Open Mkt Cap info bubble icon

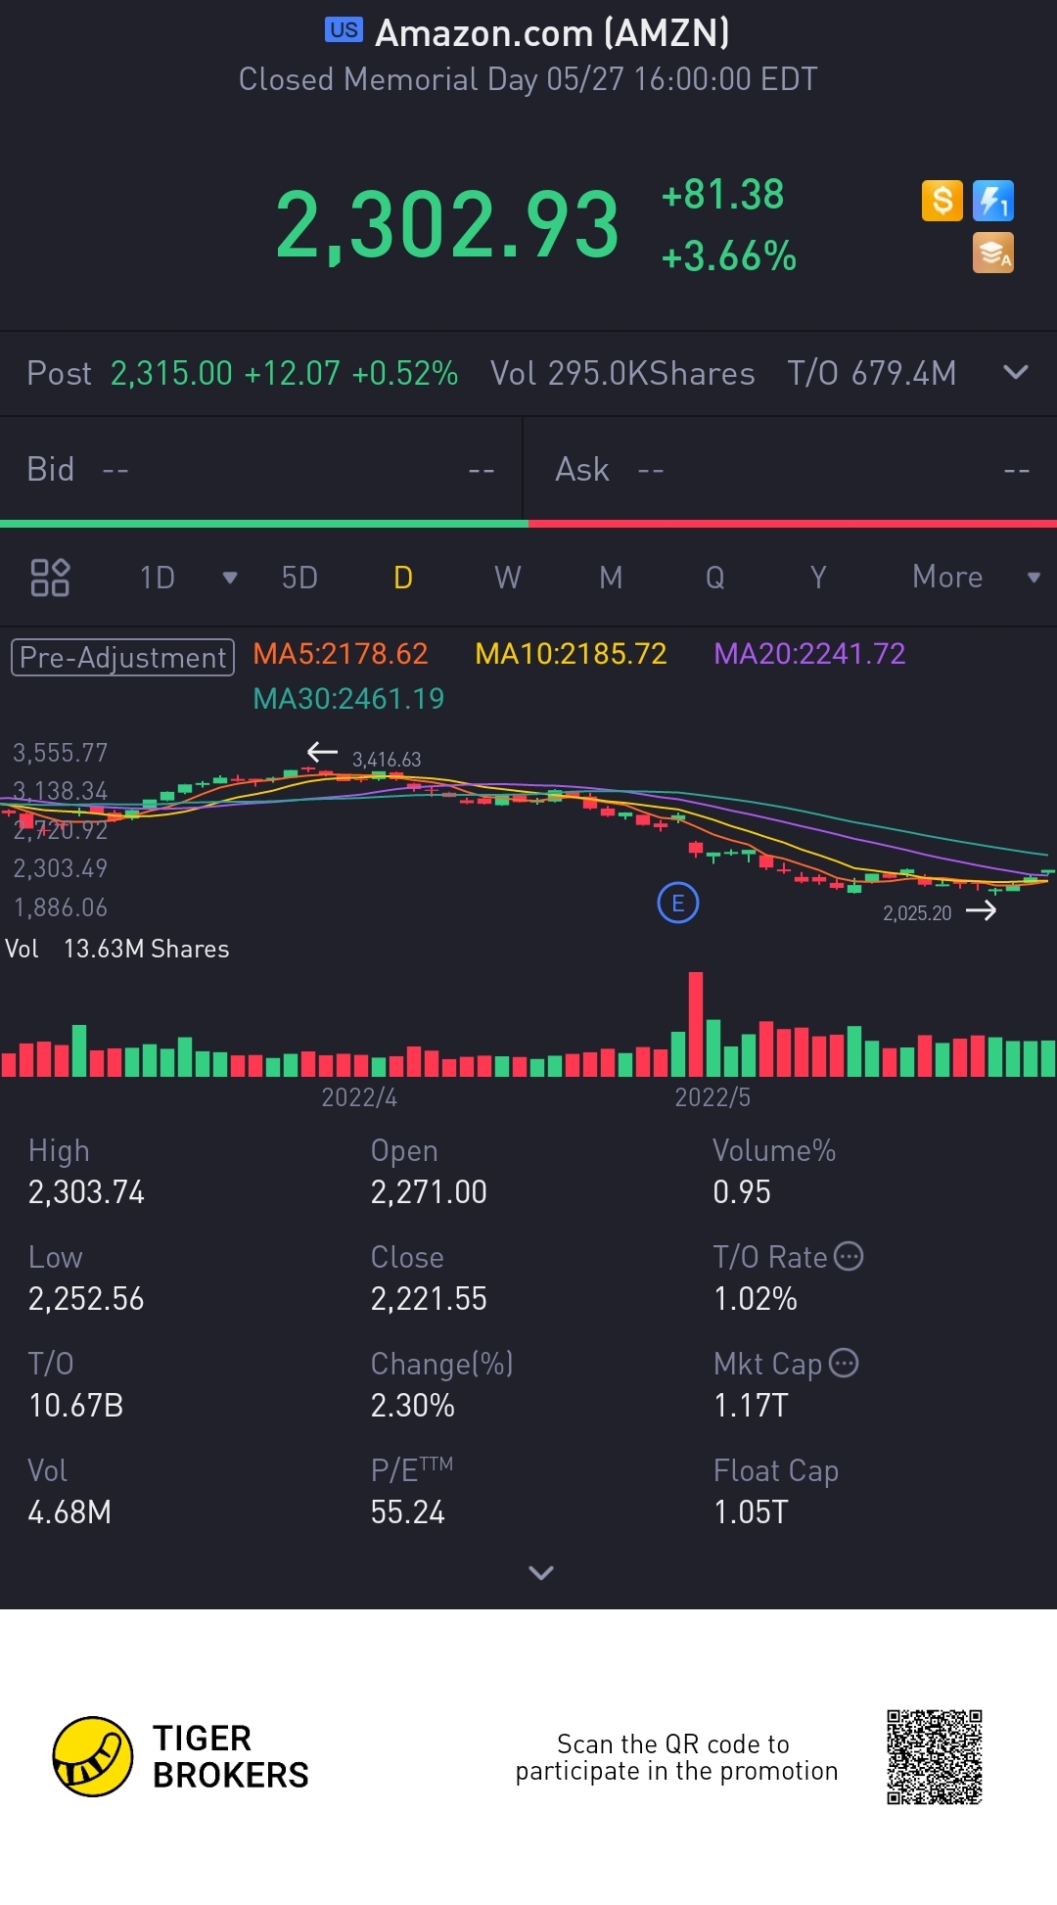point(844,1363)
